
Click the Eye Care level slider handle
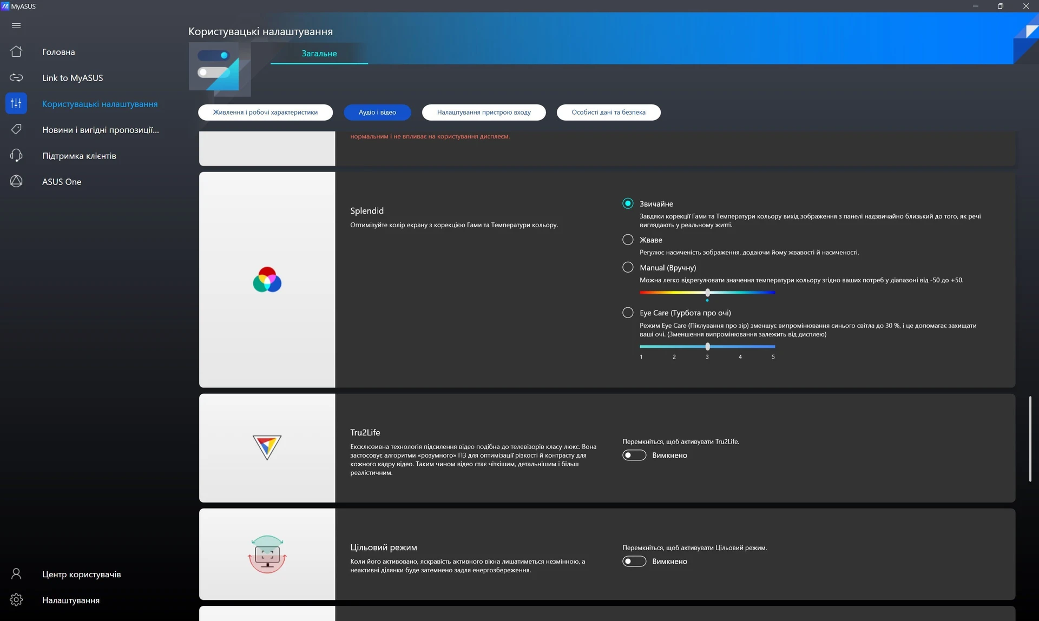click(x=707, y=347)
